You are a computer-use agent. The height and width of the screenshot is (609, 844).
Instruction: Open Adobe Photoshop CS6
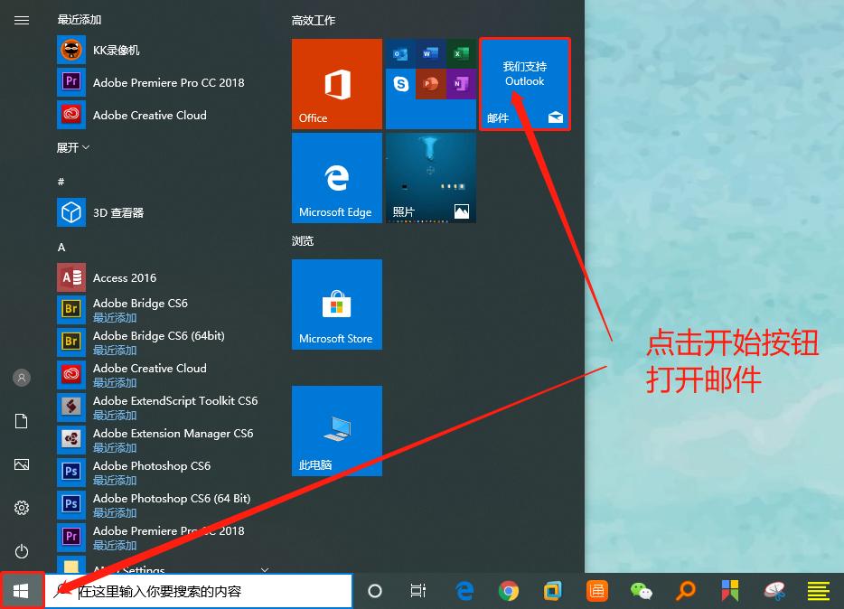pos(151,465)
